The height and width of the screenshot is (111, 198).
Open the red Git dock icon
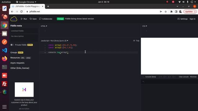point(5,76)
